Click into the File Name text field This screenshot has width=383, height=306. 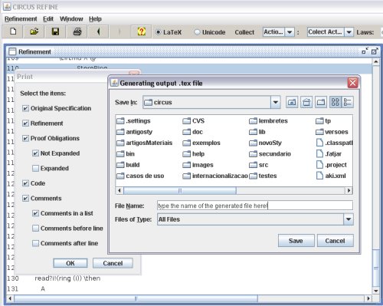pyautogui.click(x=255, y=206)
